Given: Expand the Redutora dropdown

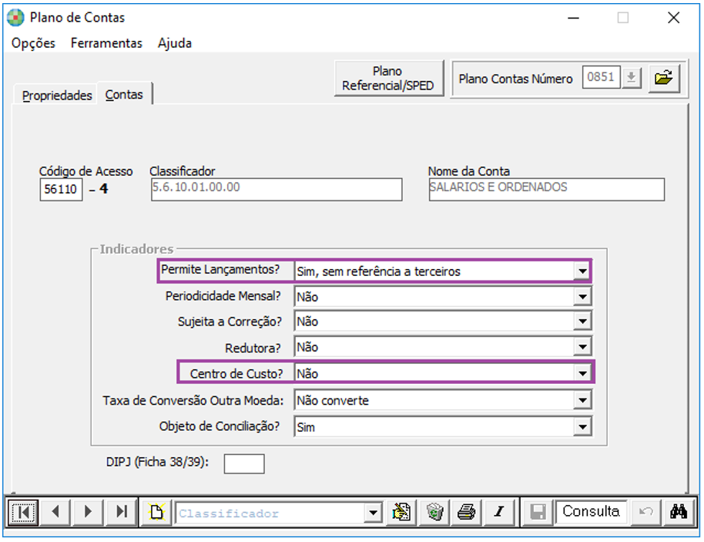Looking at the screenshot, I should 582,347.
